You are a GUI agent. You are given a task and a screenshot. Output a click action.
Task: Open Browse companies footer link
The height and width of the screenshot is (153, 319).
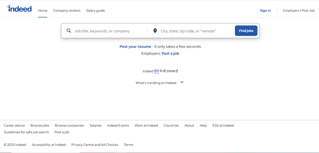(69, 126)
